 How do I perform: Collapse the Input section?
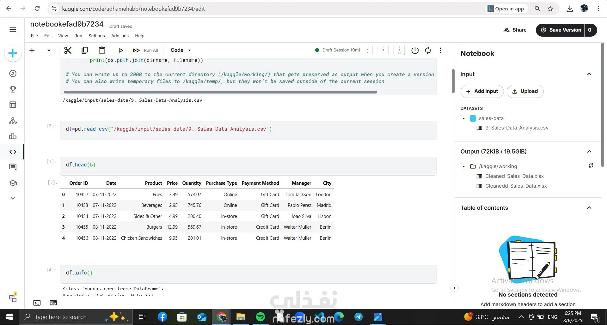[x=589, y=74]
